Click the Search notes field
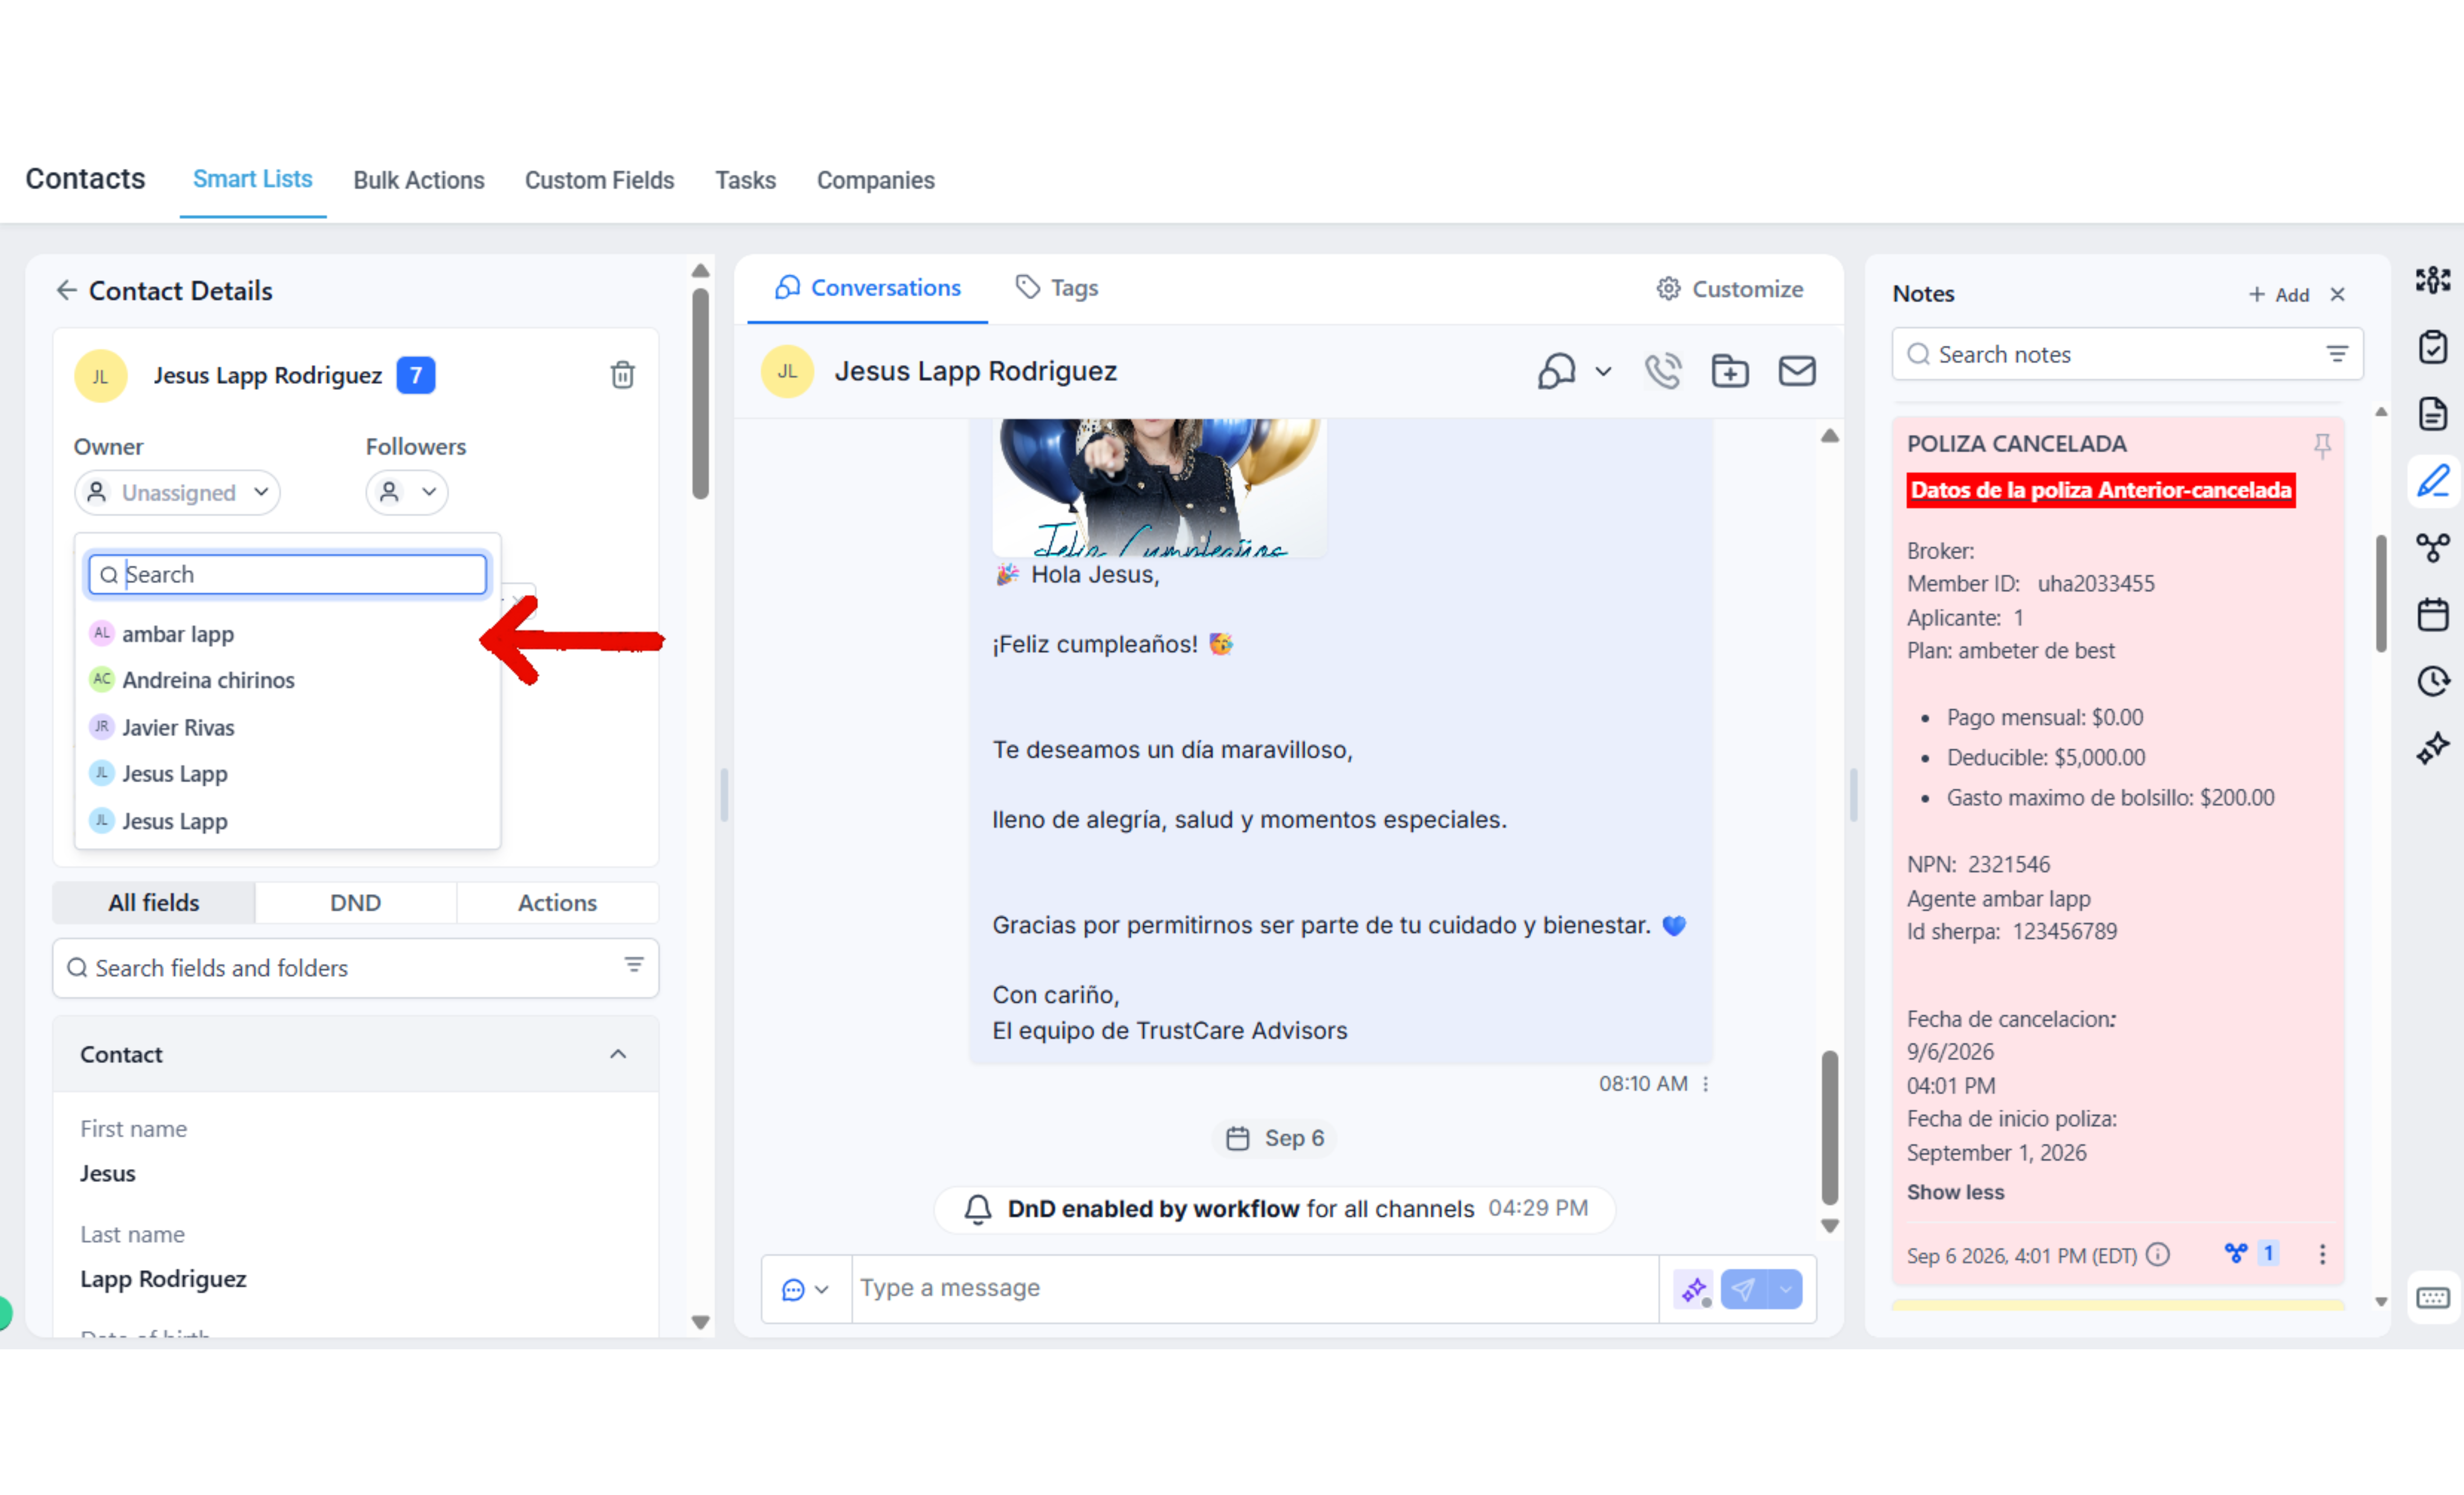Screen dimensions: 2464x1495 [2127, 354]
